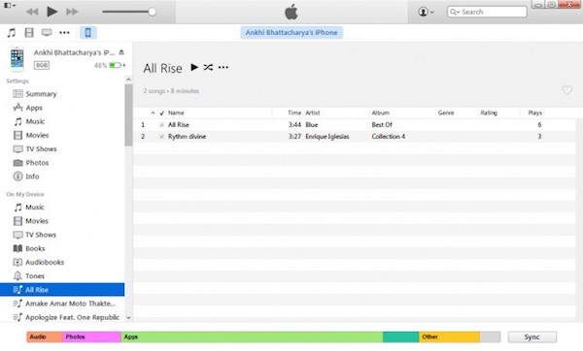Shuffle the All Rise playlist
Image resolution: width=583 pixels, height=351 pixels.
click(208, 67)
